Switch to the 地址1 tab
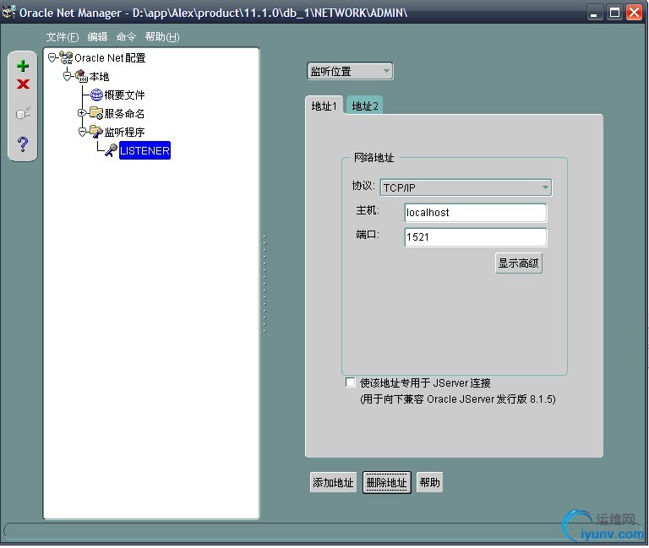The width and height of the screenshot is (649, 548). click(324, 106)
